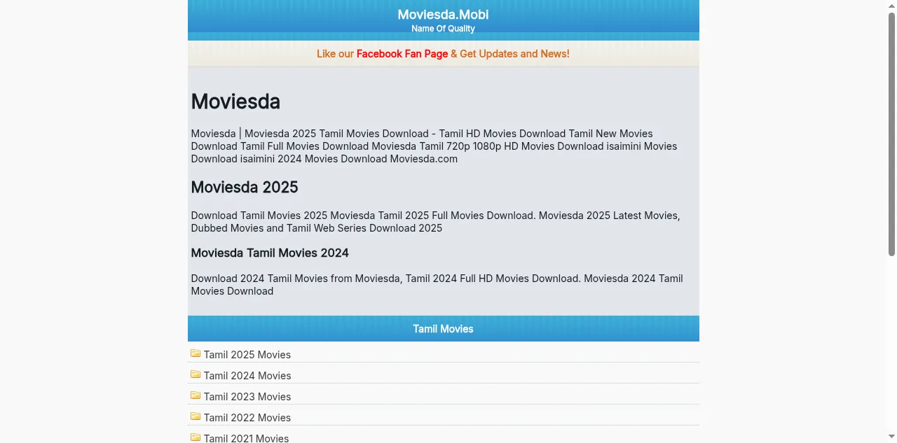Click the folder icon beside Tamil 2025 Movies
Image resolution: width=897 pixels, height=443 pixels.
click(x=196, y=353)
